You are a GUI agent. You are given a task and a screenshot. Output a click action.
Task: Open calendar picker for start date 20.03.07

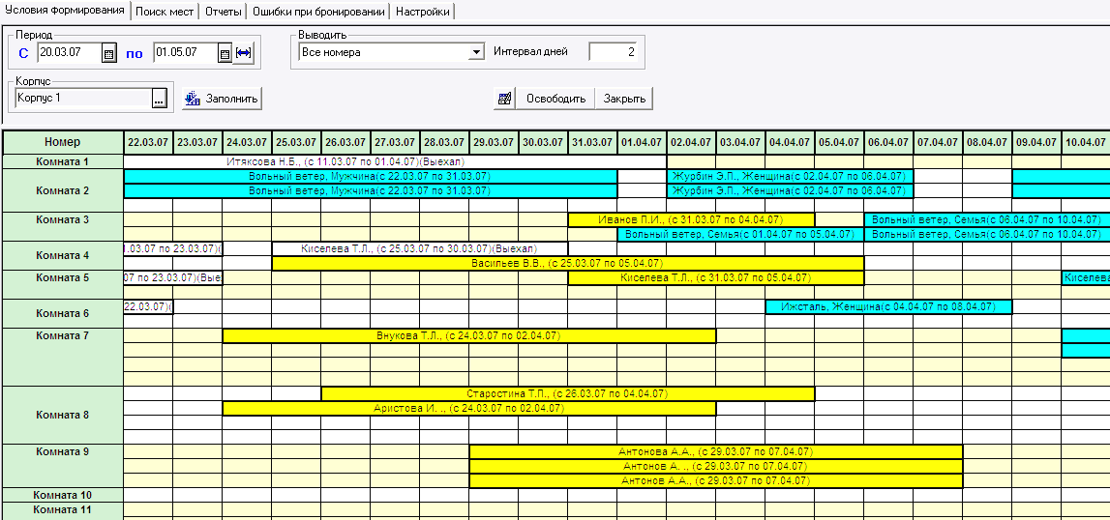pos(109,53)
